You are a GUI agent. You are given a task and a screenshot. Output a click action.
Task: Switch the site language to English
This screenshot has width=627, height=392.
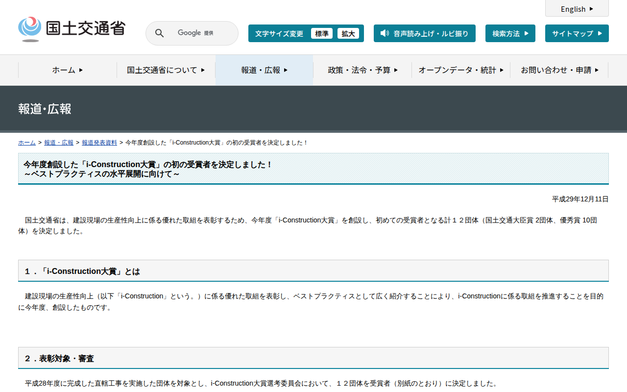click(x=573, y=9)
